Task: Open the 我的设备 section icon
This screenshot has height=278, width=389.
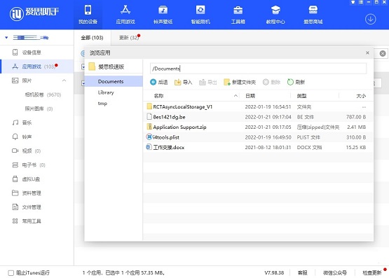Action: (x=88, y=15)
